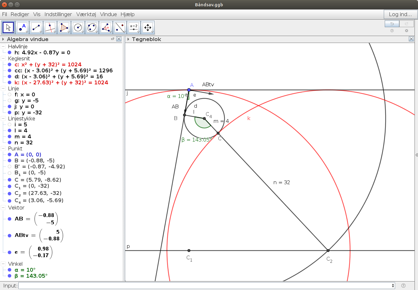Select the Move Graphics View tool
Viewport: 418px width, 290px height.
148,28
